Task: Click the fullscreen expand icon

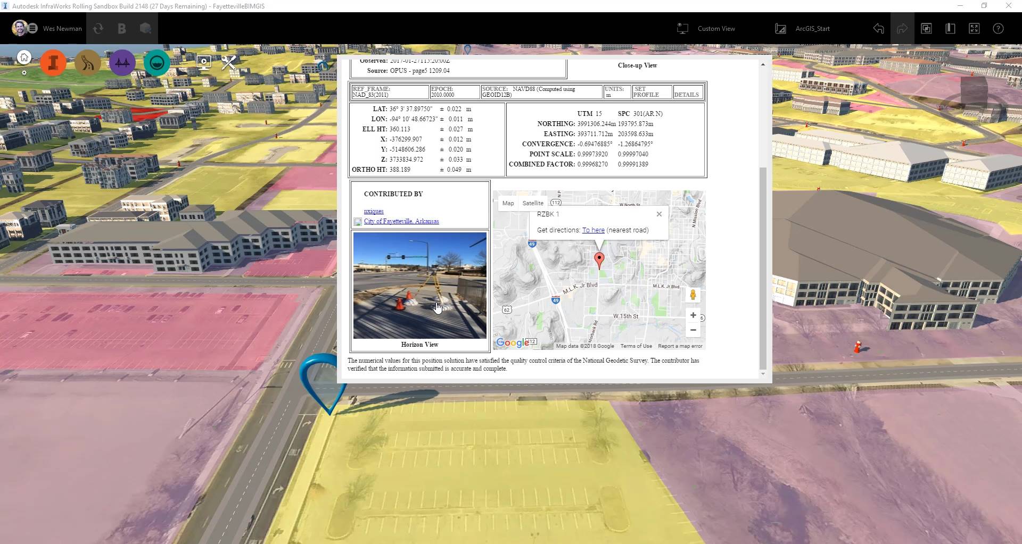Action: point(975,28)
